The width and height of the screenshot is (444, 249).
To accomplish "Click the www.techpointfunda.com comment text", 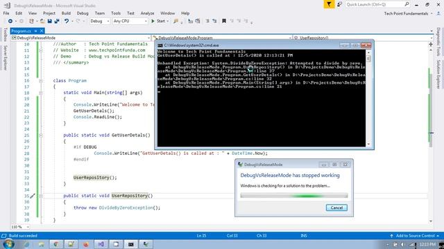I will click(x=117, y=50).
